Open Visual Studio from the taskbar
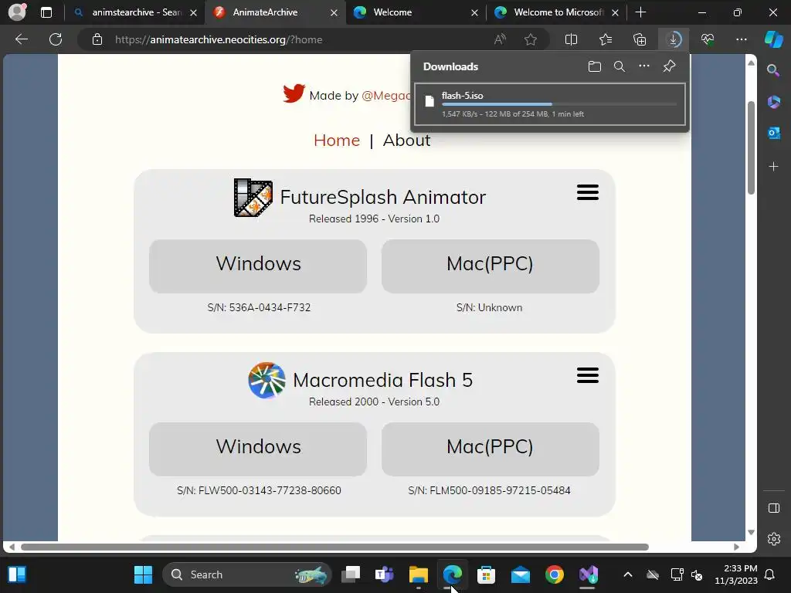This screenshot has height=593, width=791. click(x=588, y=574)
